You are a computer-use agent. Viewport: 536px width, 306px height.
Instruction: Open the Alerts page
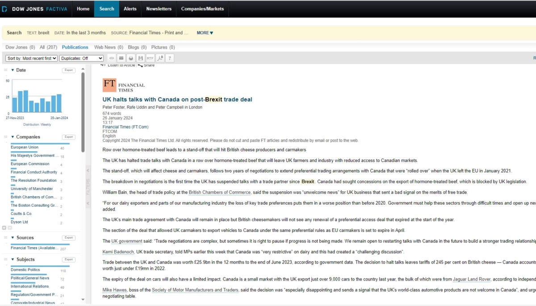pyautogui.click(x=130, y=8)
